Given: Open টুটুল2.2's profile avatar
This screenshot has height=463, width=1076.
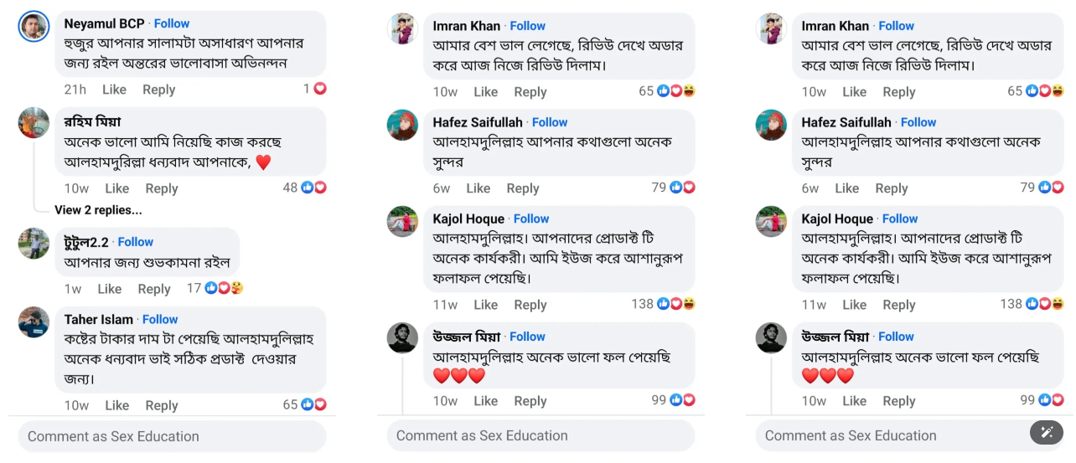Looking at the screenshot, I should tap(34, 244).
